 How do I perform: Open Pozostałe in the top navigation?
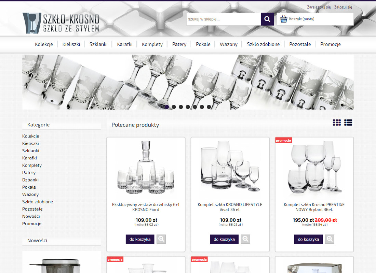[300, 44]
